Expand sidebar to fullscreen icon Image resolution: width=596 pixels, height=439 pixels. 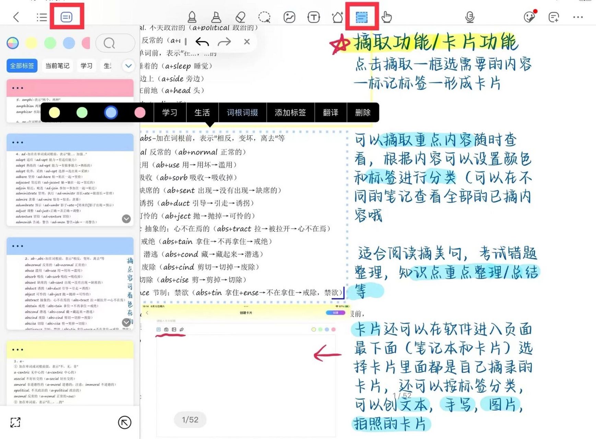tap(15, 422)
